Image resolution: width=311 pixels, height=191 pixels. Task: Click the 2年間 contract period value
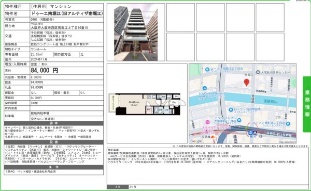click(x=34, y=103)
